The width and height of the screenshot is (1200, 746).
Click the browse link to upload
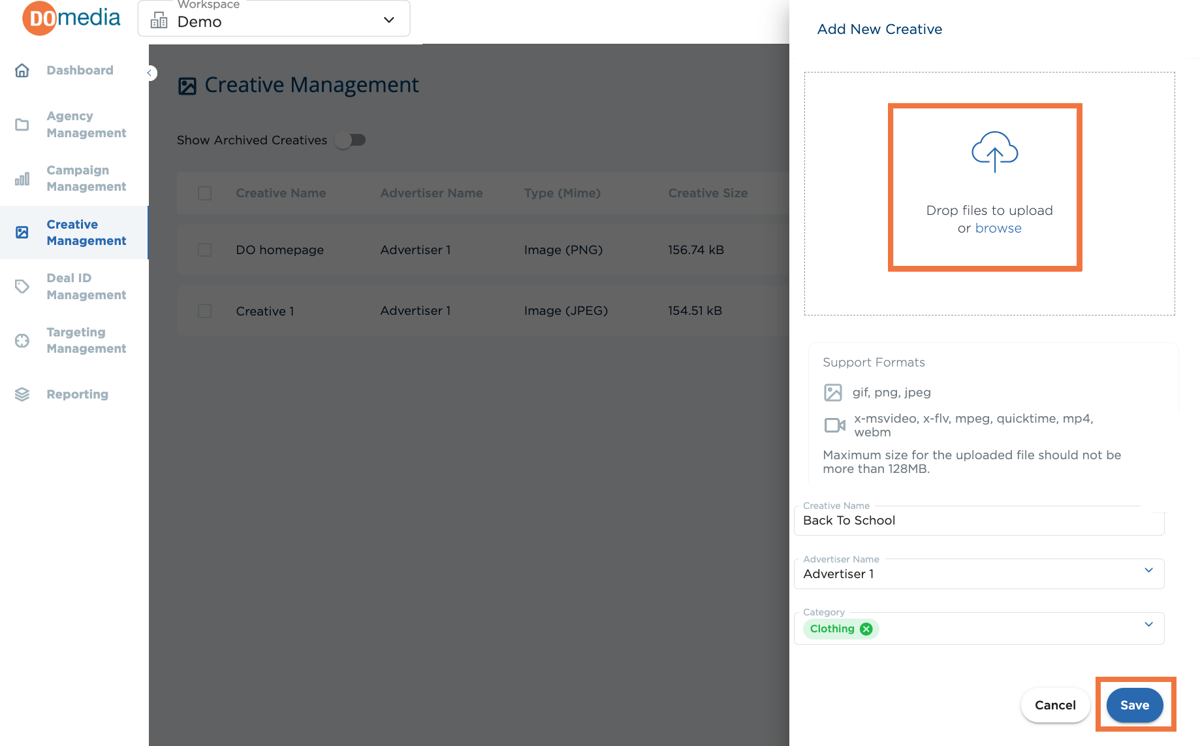coord(998,228)
